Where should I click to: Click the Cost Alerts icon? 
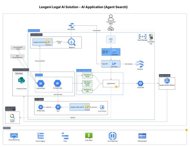pos(89,136)
